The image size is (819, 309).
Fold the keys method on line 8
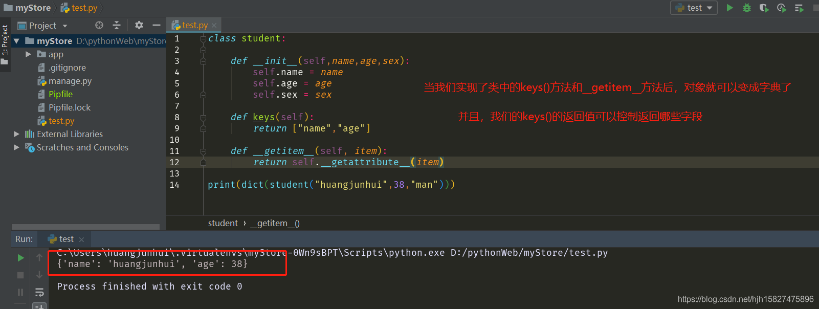(x=203, y=118)
